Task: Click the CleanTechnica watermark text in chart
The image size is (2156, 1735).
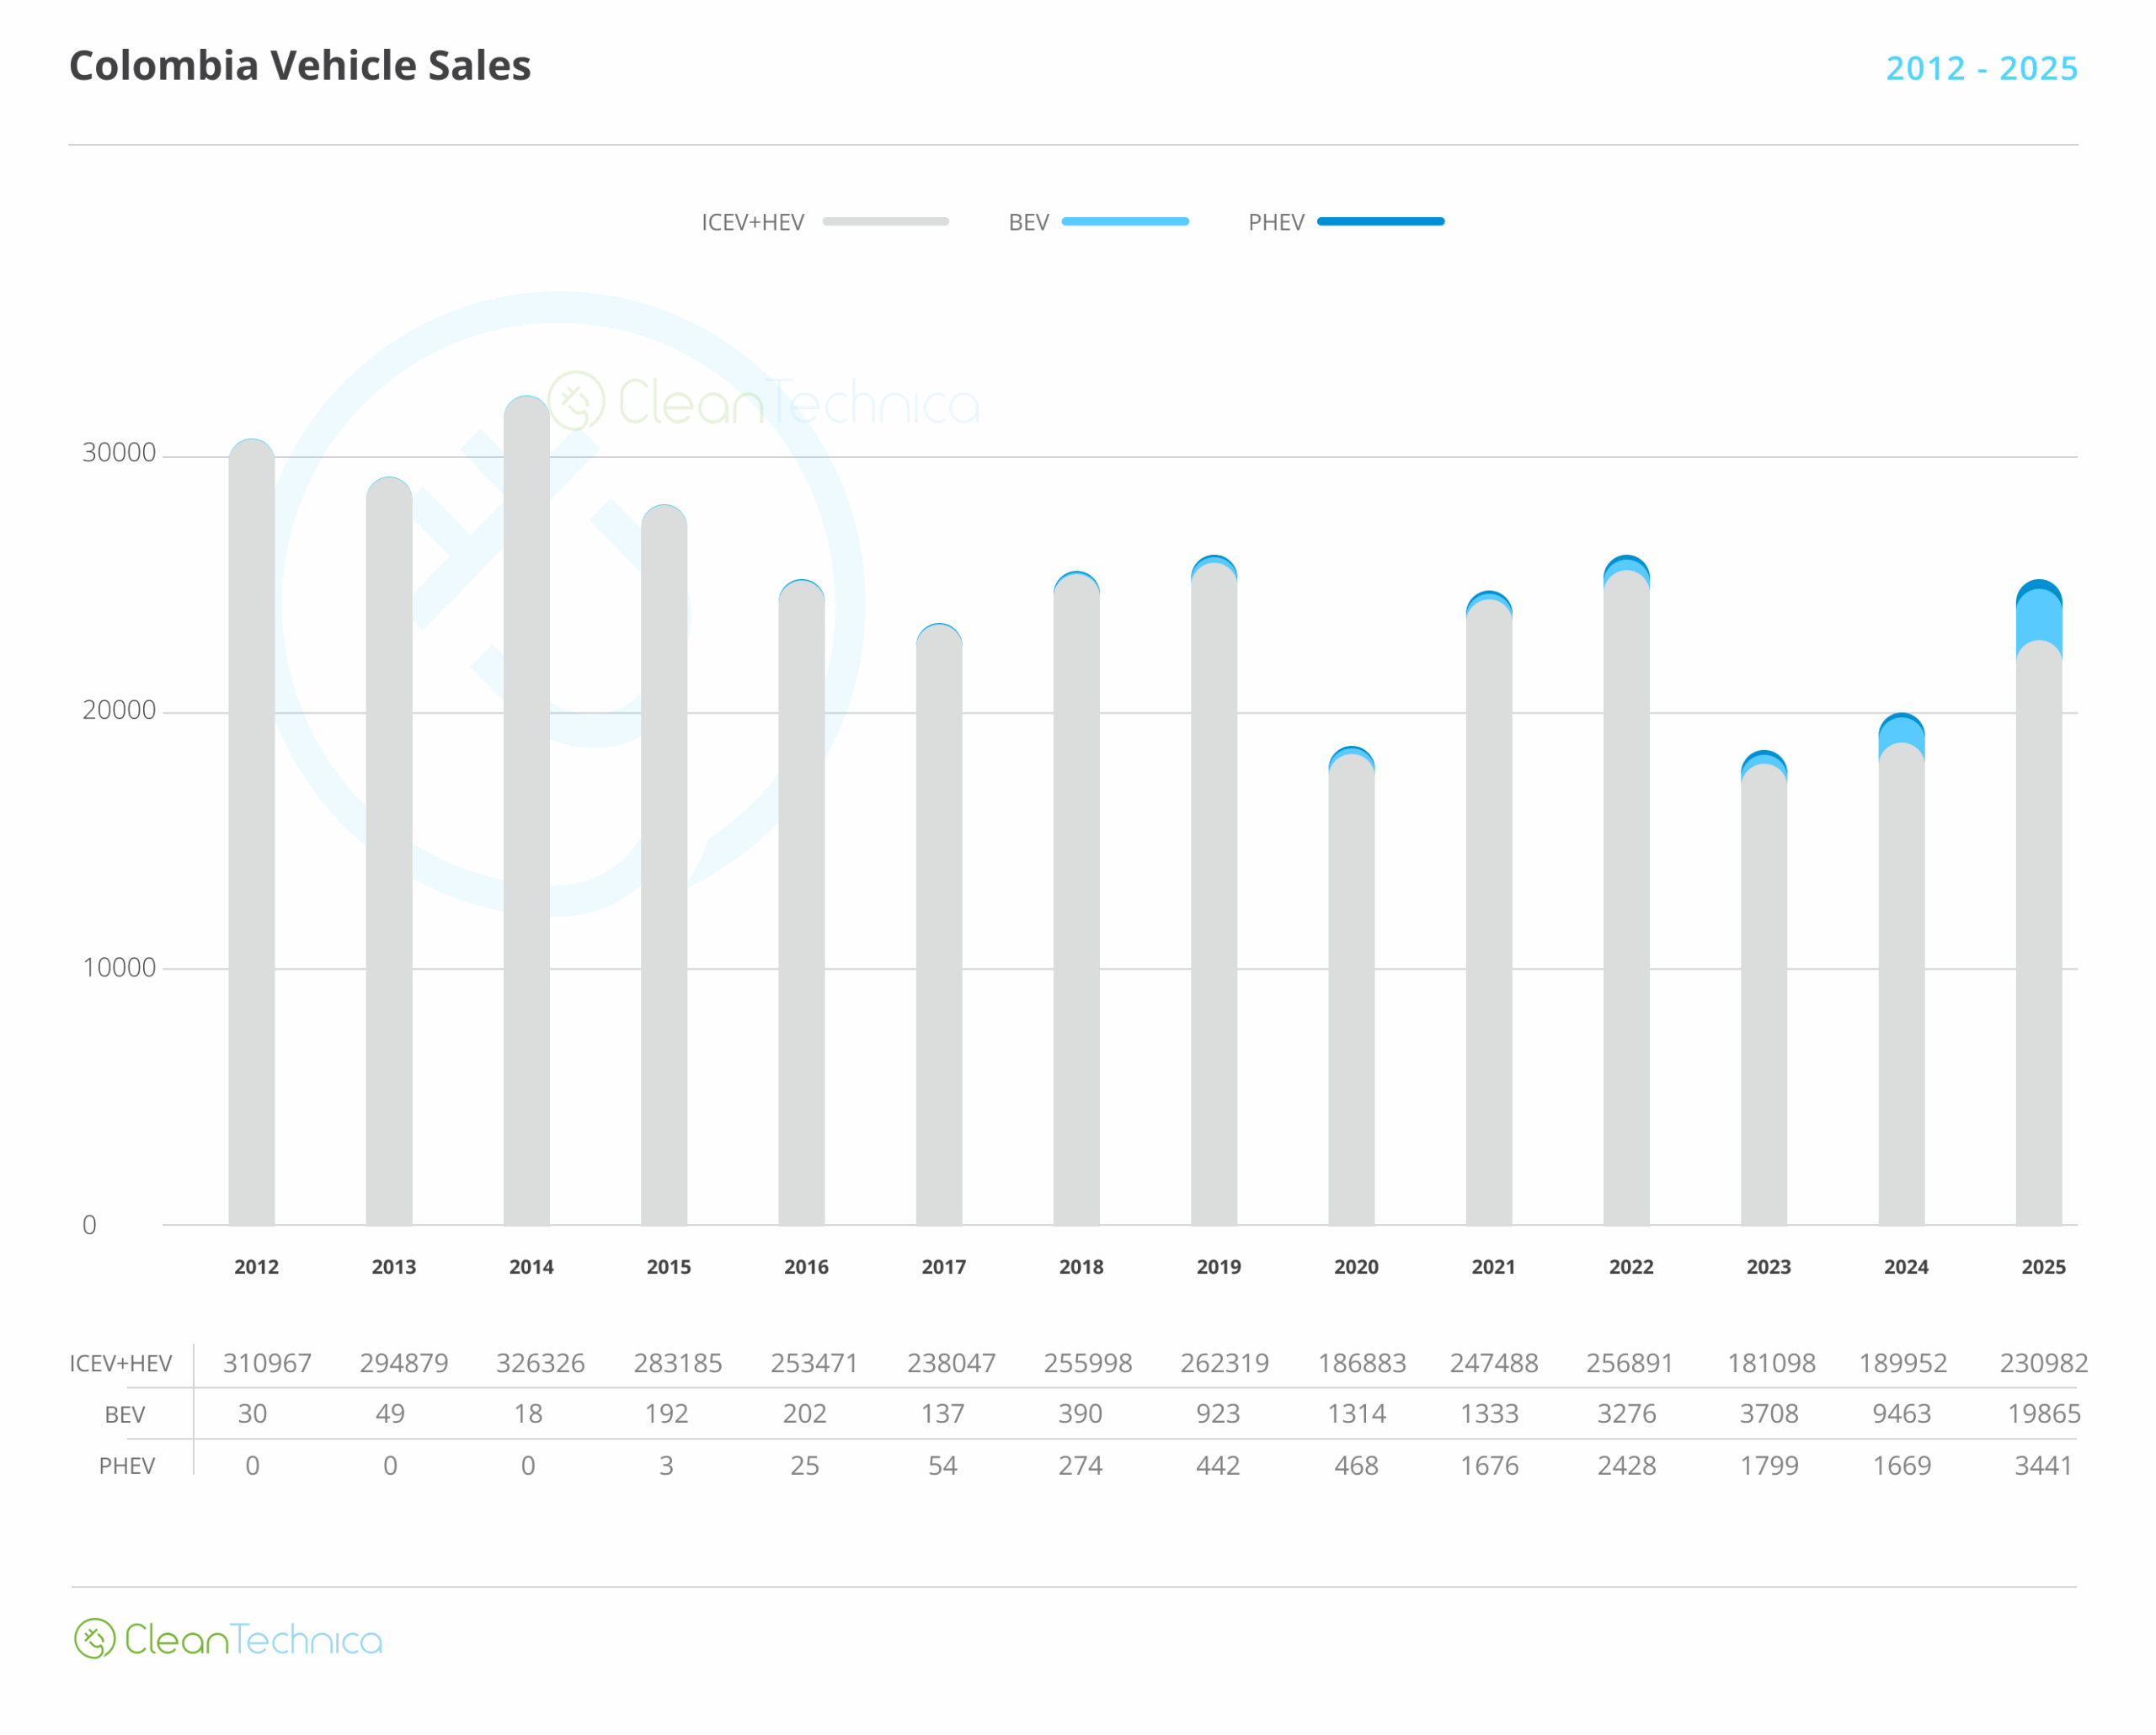Action: 798,404
